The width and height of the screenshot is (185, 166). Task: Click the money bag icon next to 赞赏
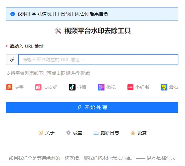coord(133,133)
